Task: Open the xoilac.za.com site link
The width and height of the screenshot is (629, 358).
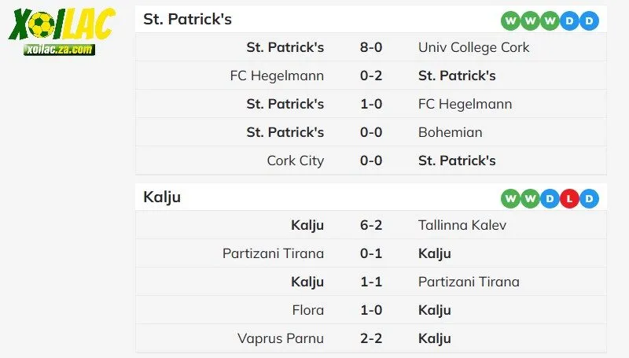Action: 60,49
